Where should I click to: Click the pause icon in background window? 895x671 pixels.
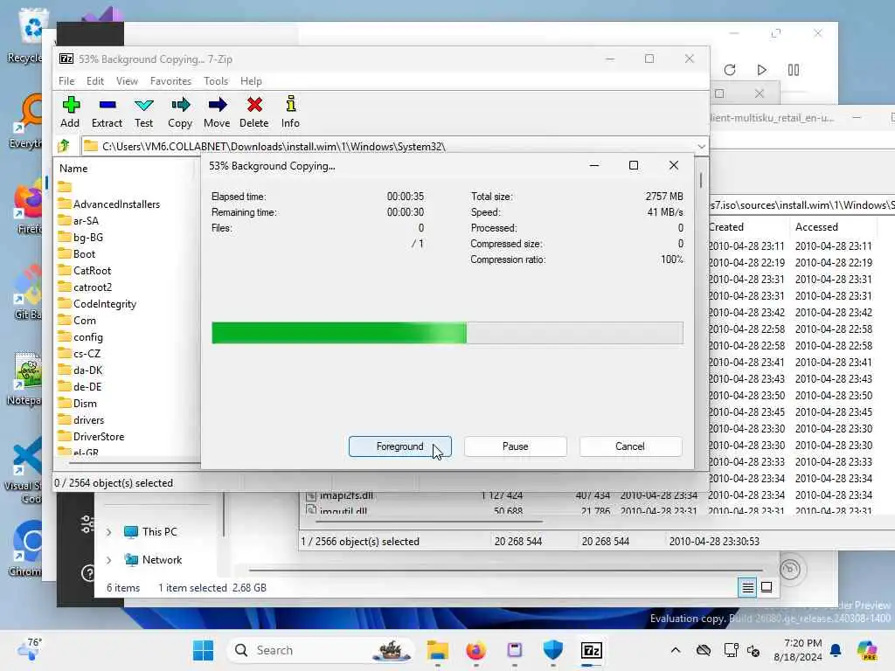(794, 70)
